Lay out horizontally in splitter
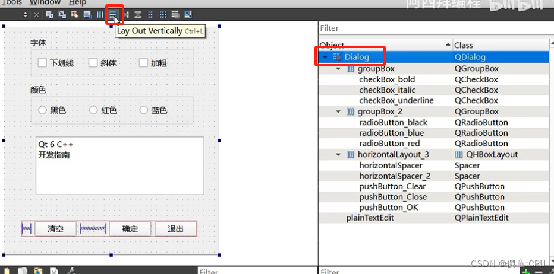This screenshot has width=554, height=274. point(126,14)
